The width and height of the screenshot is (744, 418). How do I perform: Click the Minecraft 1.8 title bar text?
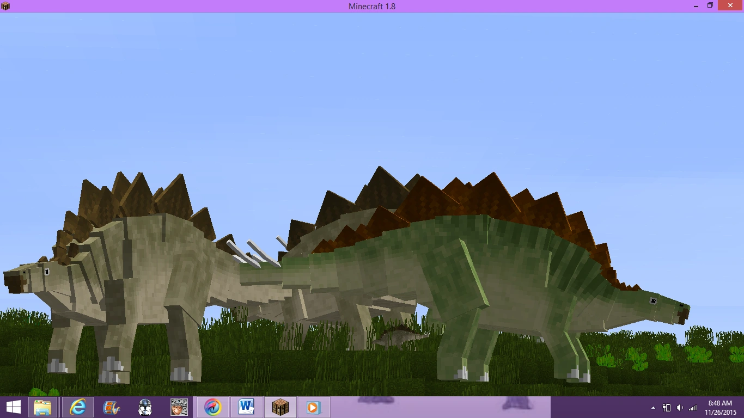[x=372, y=6]
